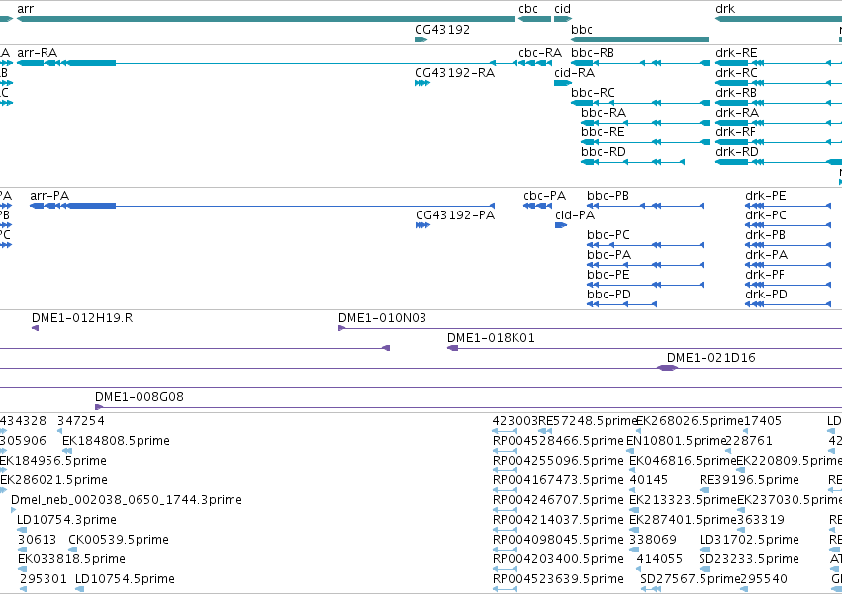Viewport: 842px width, 594px height.
Task: Select the drk-RB transcript label
Action: [736, 93]
